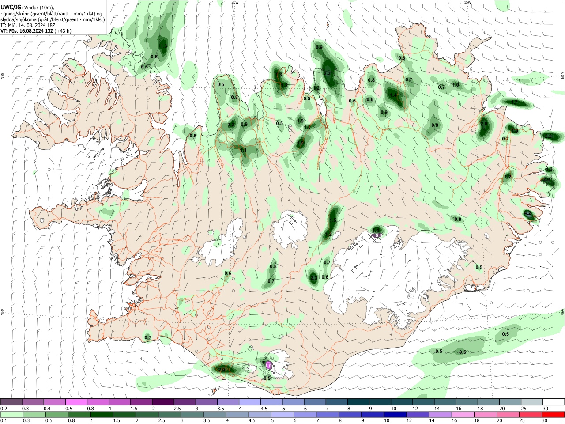Image resolution: width=565 pixels, height=424 pixels.
Task: Click the steel-blue 6 swatch in snow scale
Action: click(x=315, y=402)
